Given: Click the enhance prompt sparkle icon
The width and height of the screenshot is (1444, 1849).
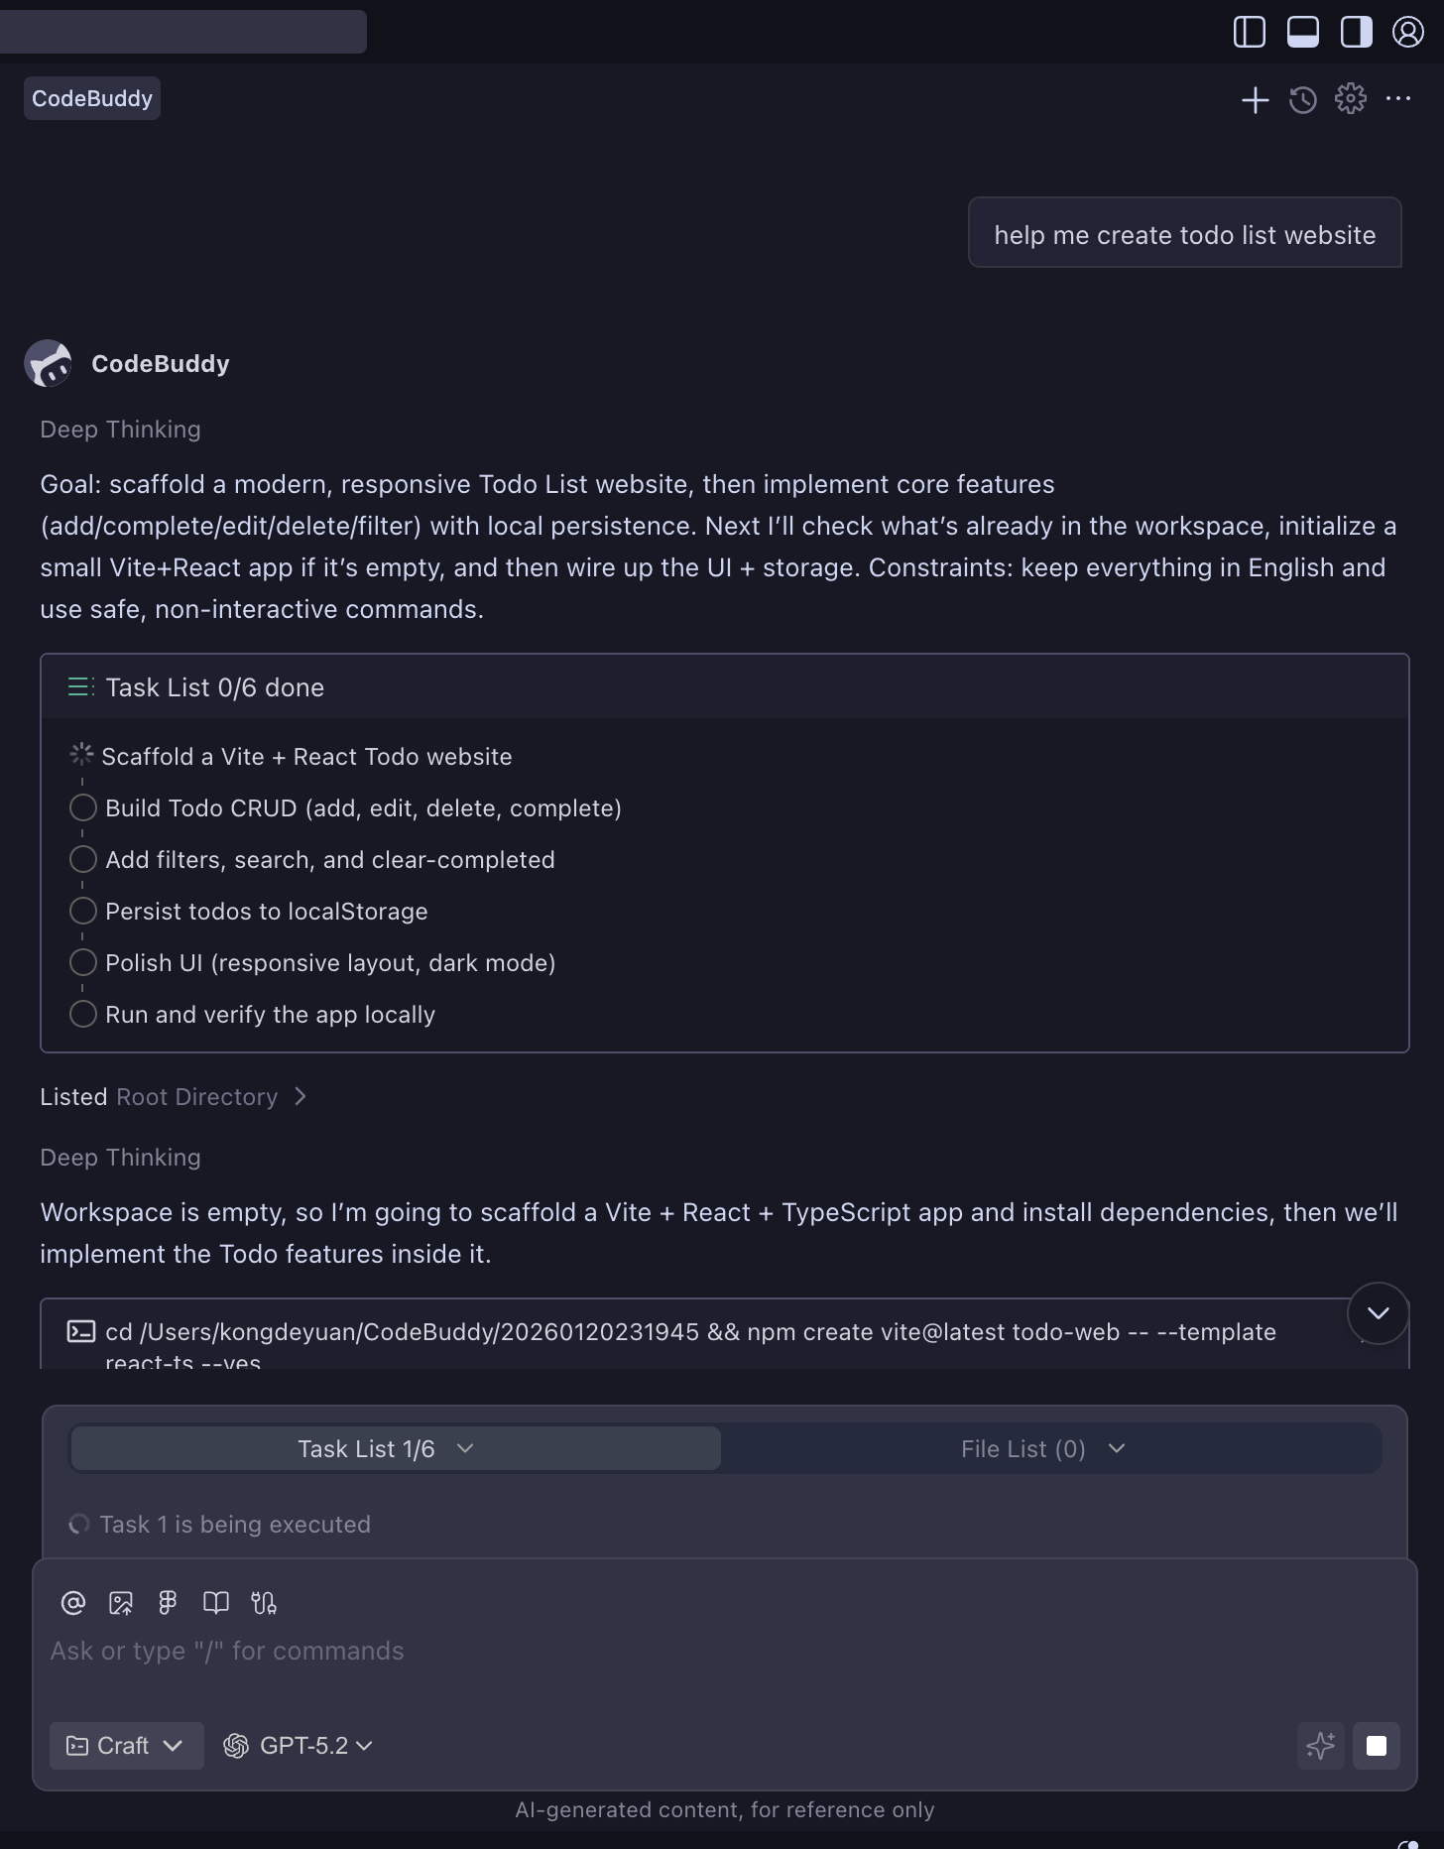Looking at the screenshot, I should pos(1320,1746).
